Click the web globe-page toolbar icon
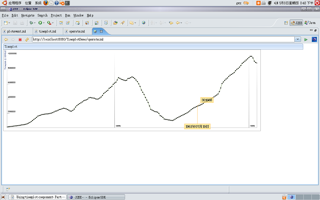Image resolution: width=320 pixels, height=200 pixels. pos(78,23)
